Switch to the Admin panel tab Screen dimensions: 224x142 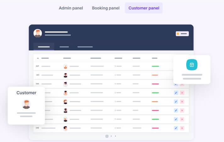(71, 8)
